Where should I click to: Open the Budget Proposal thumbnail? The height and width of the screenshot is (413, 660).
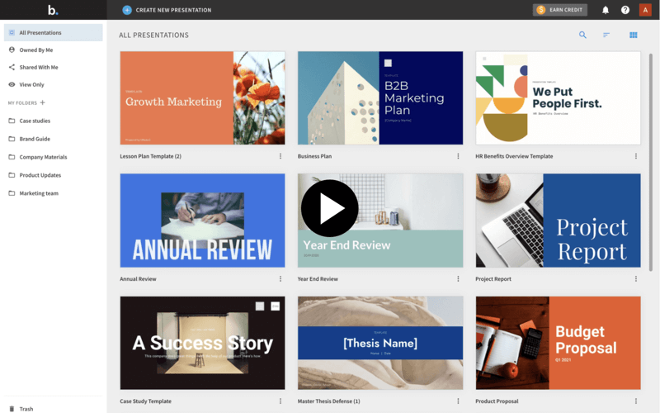tap(559, 343)
